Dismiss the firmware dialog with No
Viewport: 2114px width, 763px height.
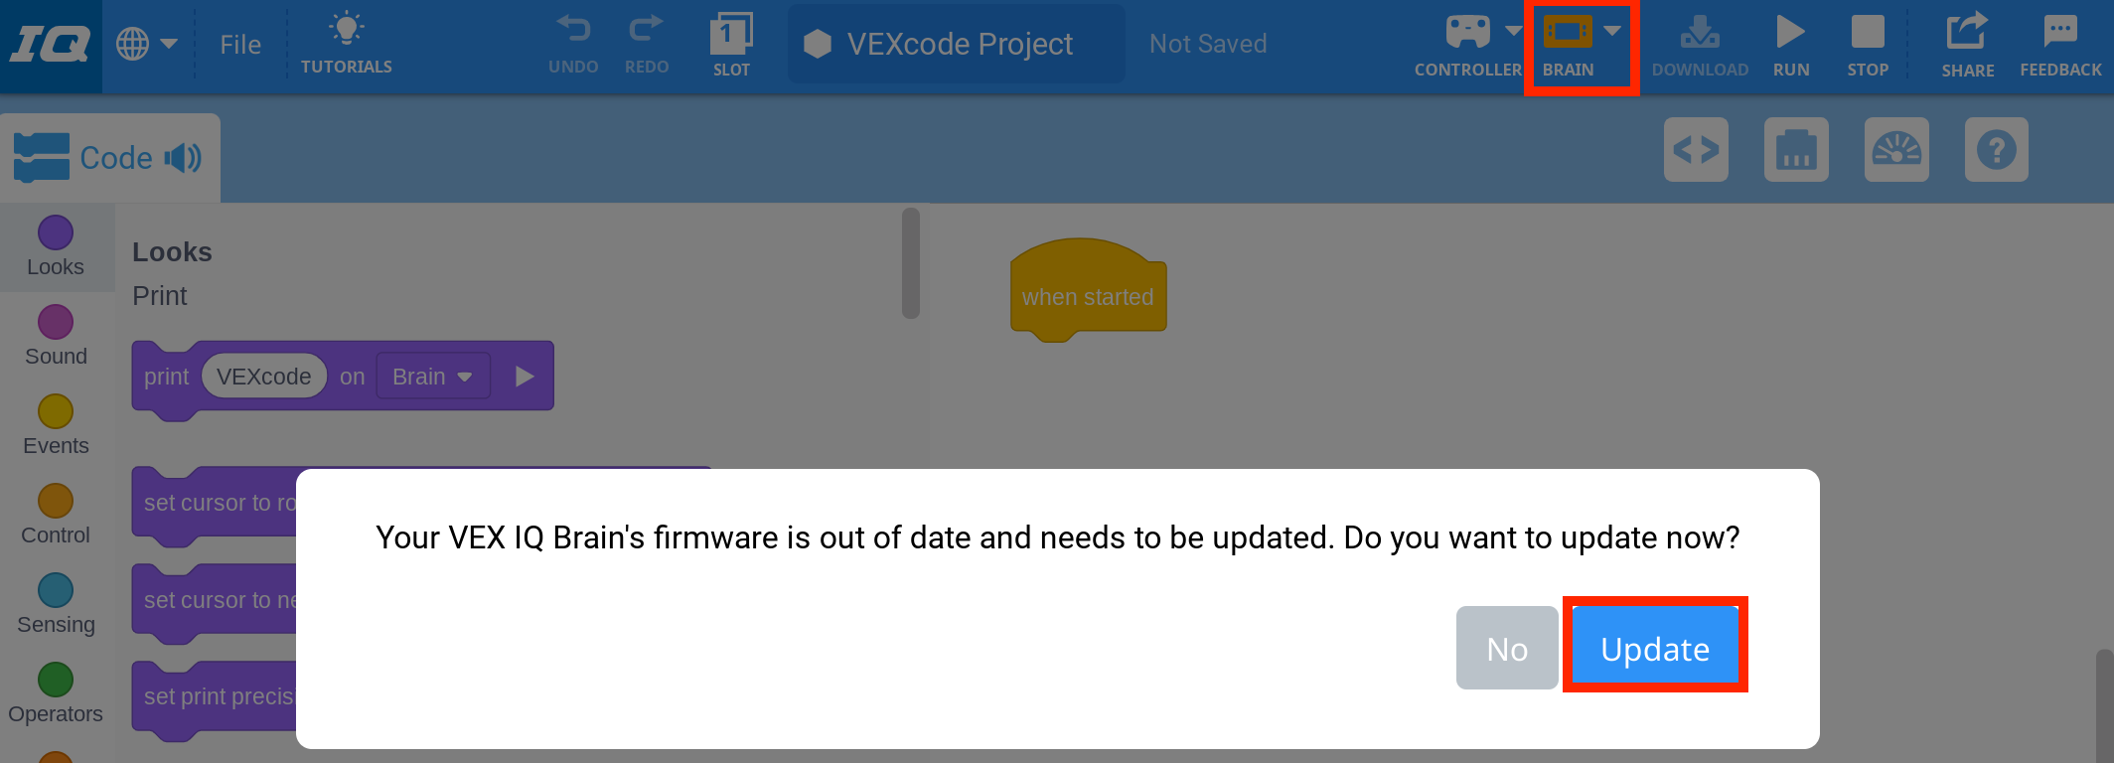pyautogui.click(x=1507, y=647)
